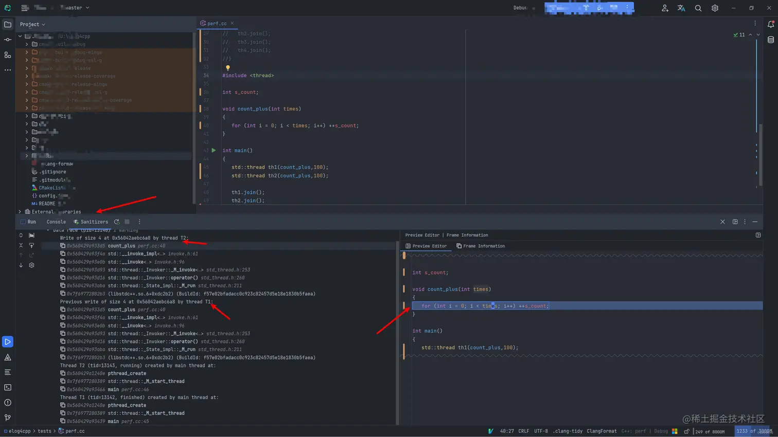Viewport: 778px width, 437px height.
Task: Open the Structure tool window icon
Action: pyautogui.click(x=8, y=54)
